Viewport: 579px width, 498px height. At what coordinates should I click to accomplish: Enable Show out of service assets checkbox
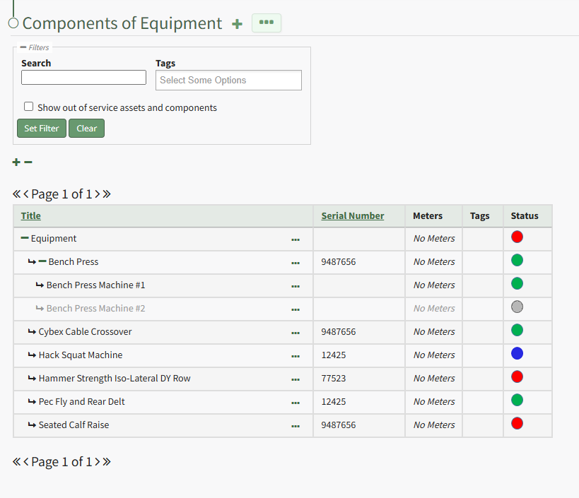point(29,107)
